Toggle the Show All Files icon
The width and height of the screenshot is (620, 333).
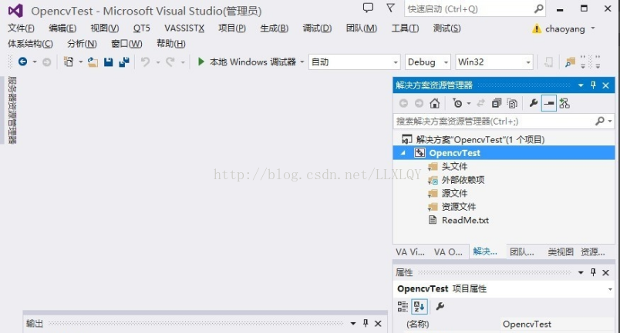(512, 103)
